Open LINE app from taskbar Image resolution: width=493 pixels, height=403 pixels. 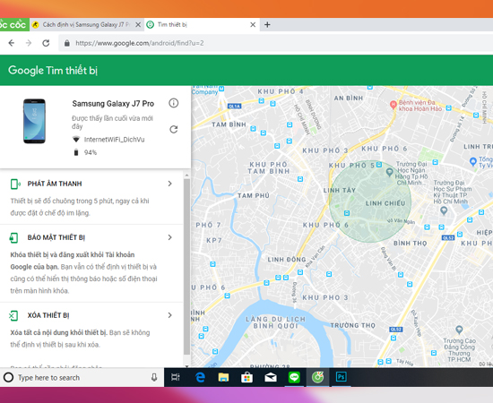tap(294, 377)
